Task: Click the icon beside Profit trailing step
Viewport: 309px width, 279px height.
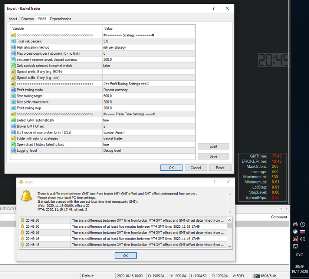Action: [13, 108]
